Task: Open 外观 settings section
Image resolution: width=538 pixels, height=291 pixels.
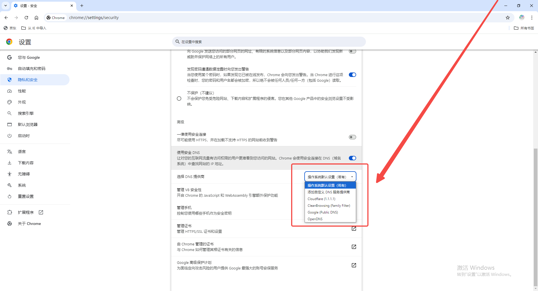Action: point(35,102)
